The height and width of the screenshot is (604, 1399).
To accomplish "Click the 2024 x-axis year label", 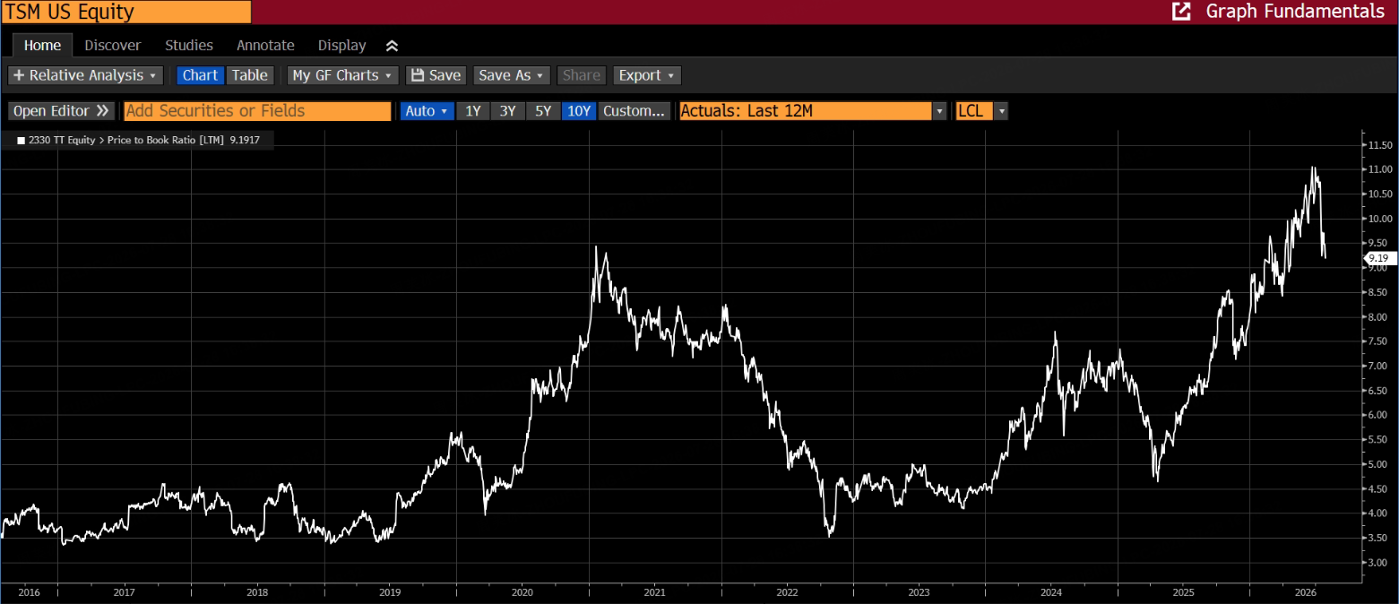I will coord(1051,592).
